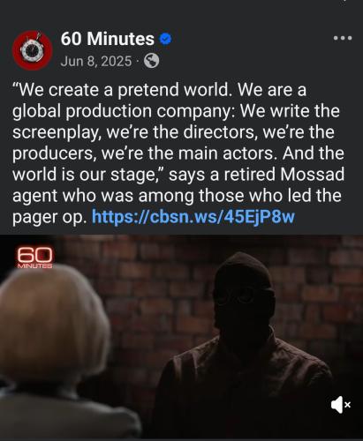Play the video by clicking the masked agent
This screenshot has width=363, height=441.
pos(245,338)
